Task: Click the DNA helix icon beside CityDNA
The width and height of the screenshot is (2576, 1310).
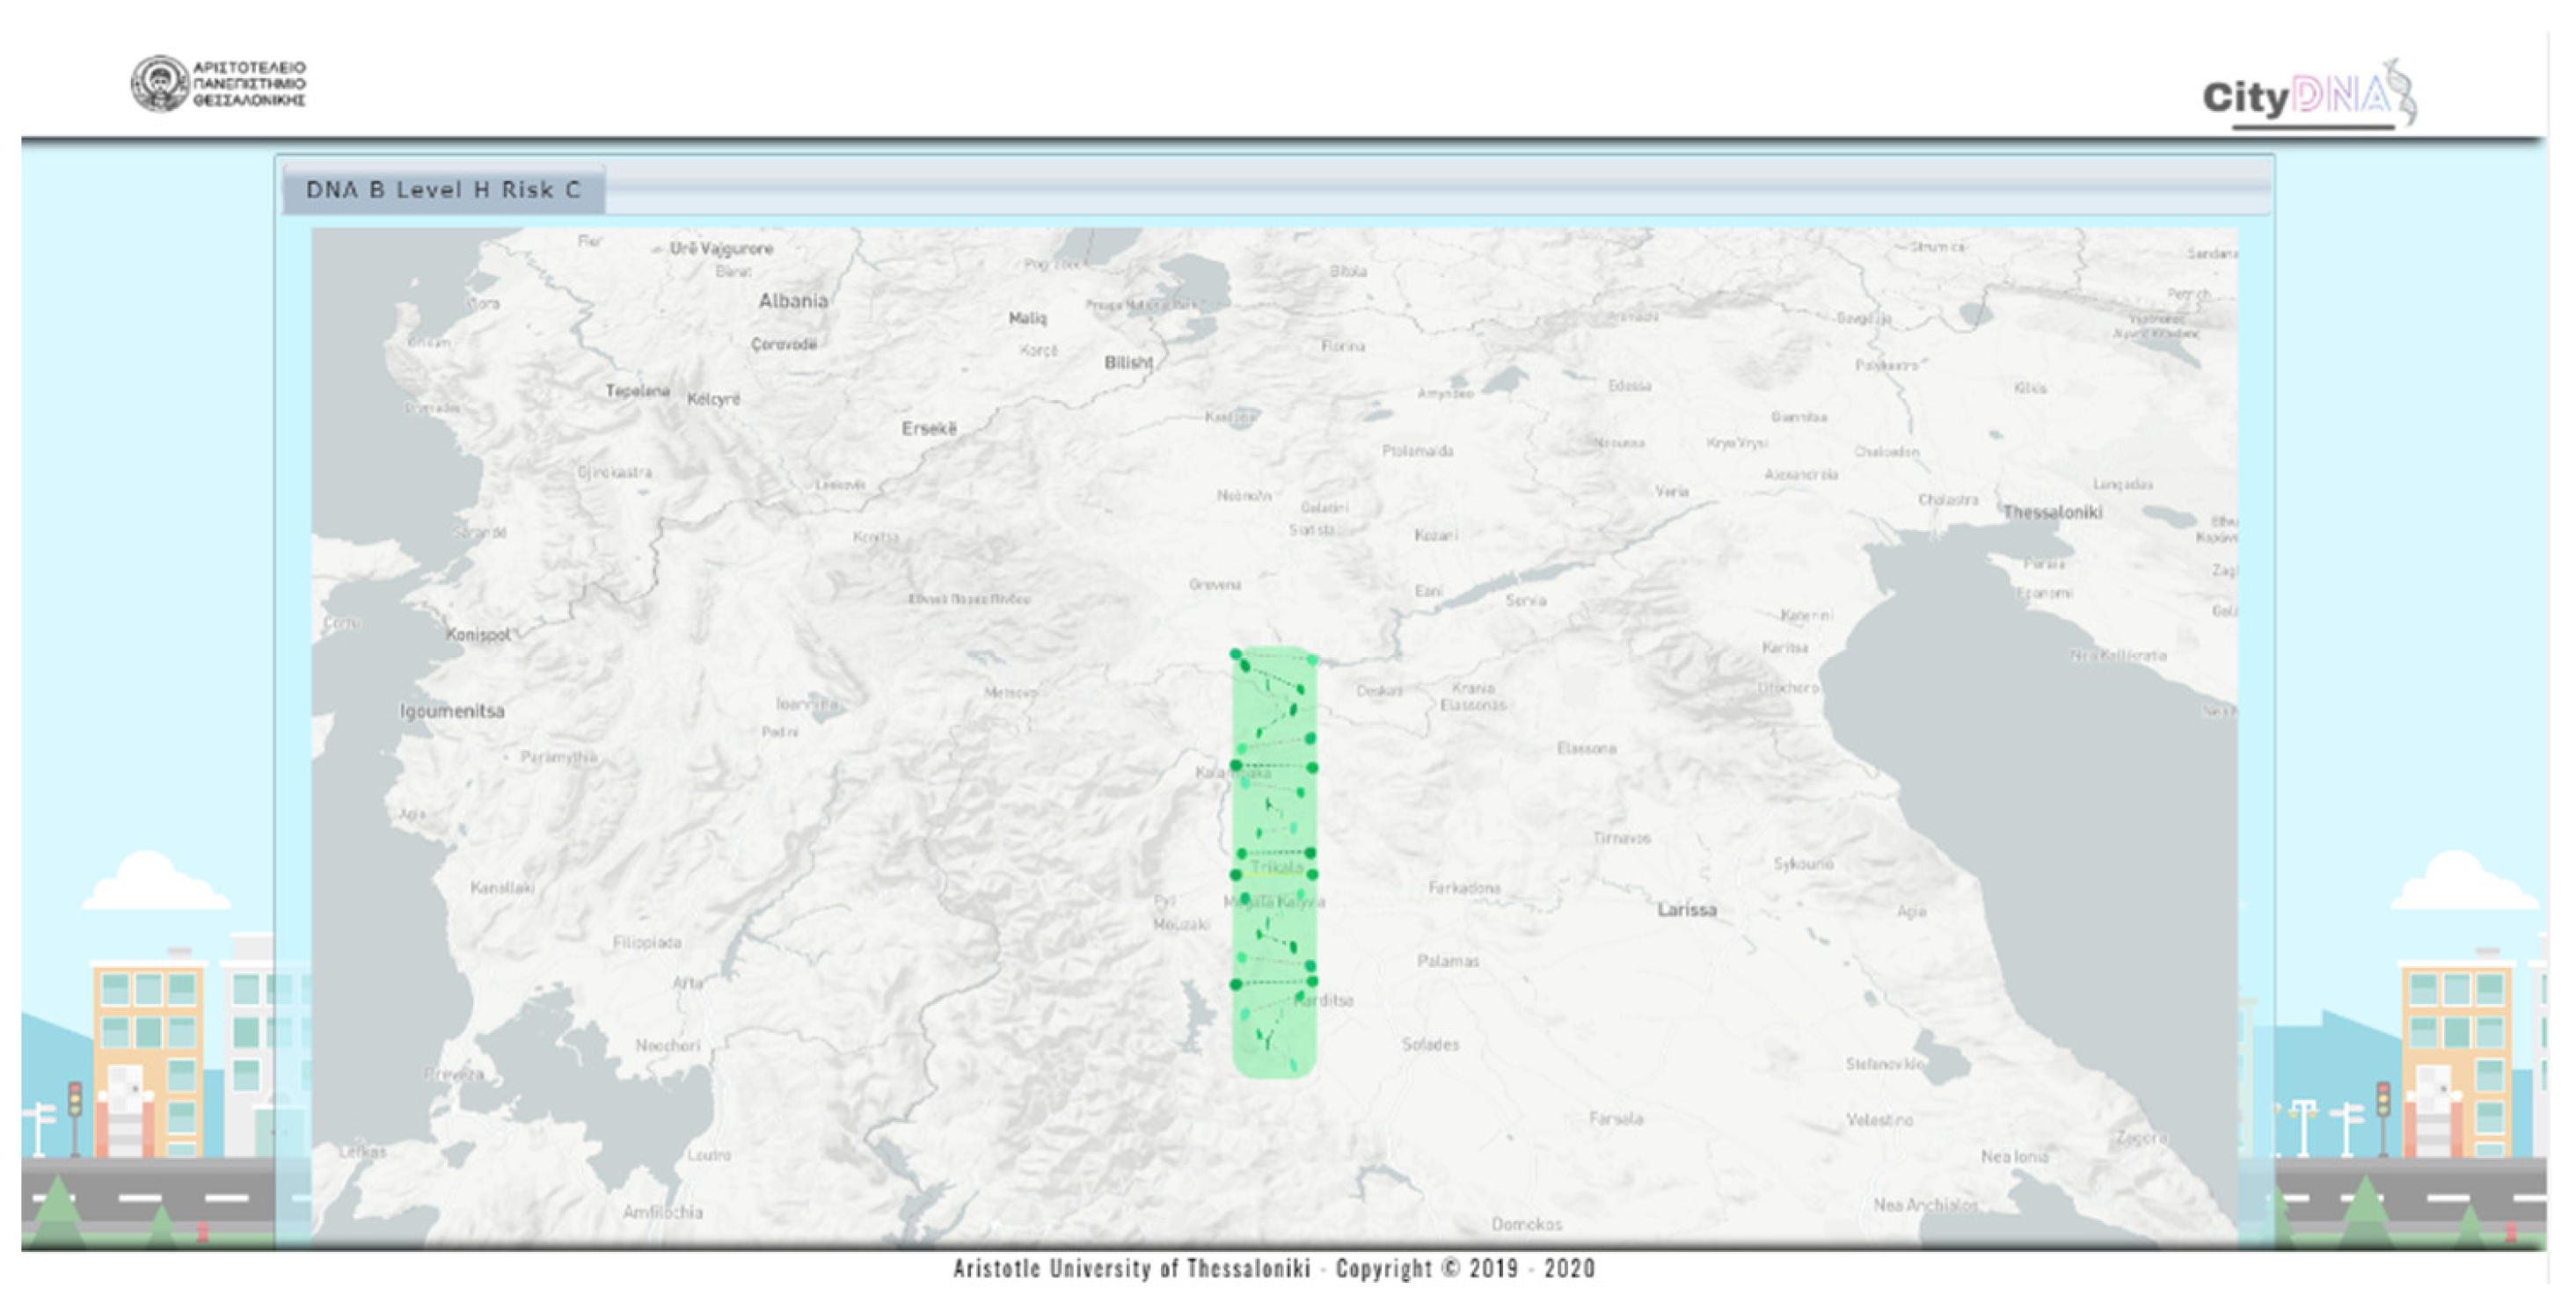Action: [x=2404, y=92]
